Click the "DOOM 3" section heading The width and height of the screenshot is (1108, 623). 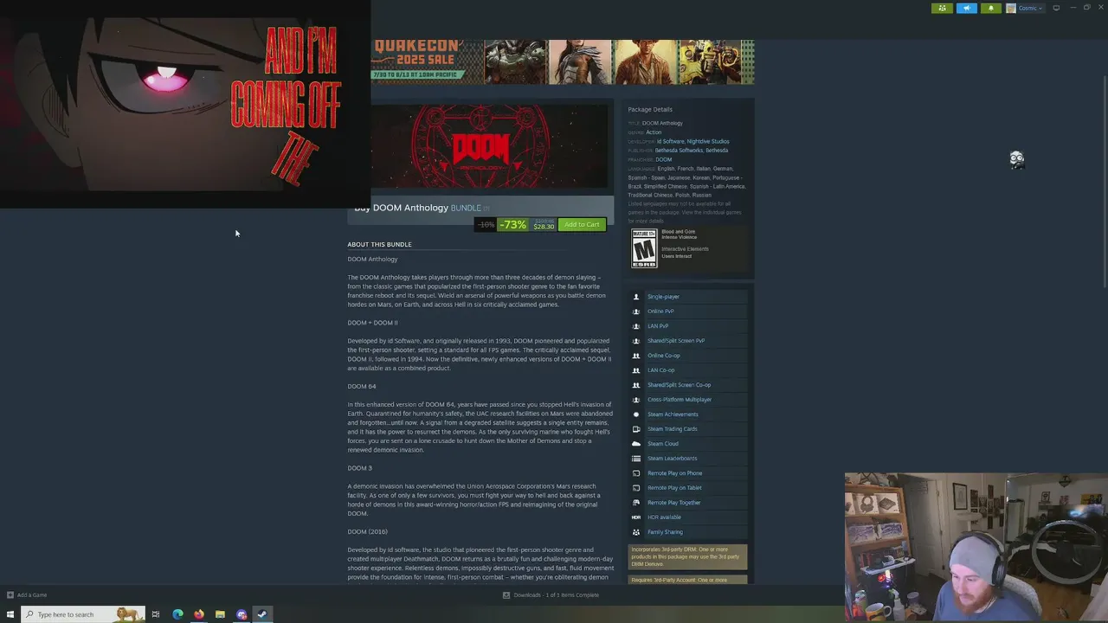(x=359, y=468)
